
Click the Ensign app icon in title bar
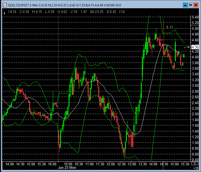coord(5,5)
